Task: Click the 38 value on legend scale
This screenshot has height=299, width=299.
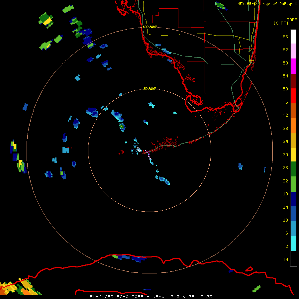Action: pyautogui.click(x=285, y=129)
